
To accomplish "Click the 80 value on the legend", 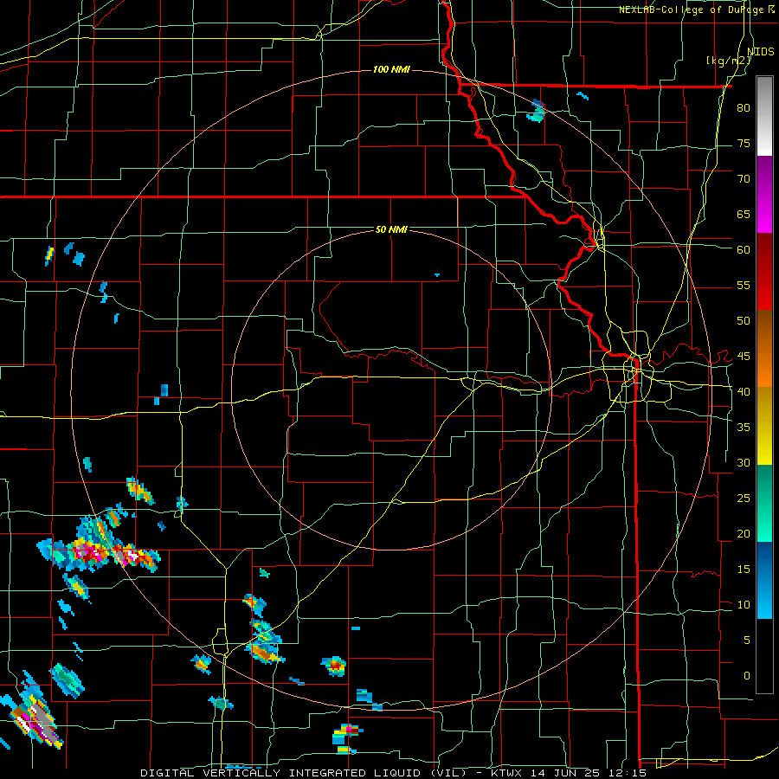I will point(744,108).
